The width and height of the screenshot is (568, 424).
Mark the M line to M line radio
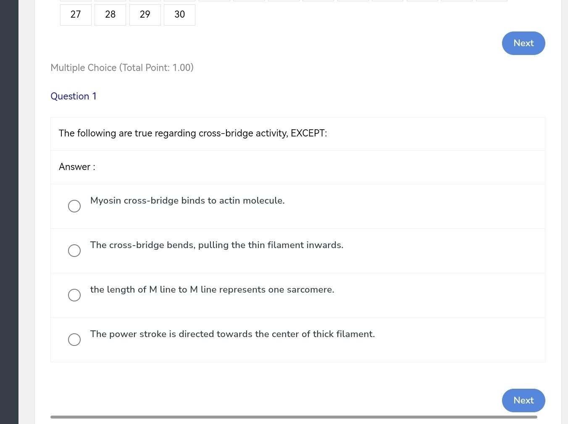point(74,295)
